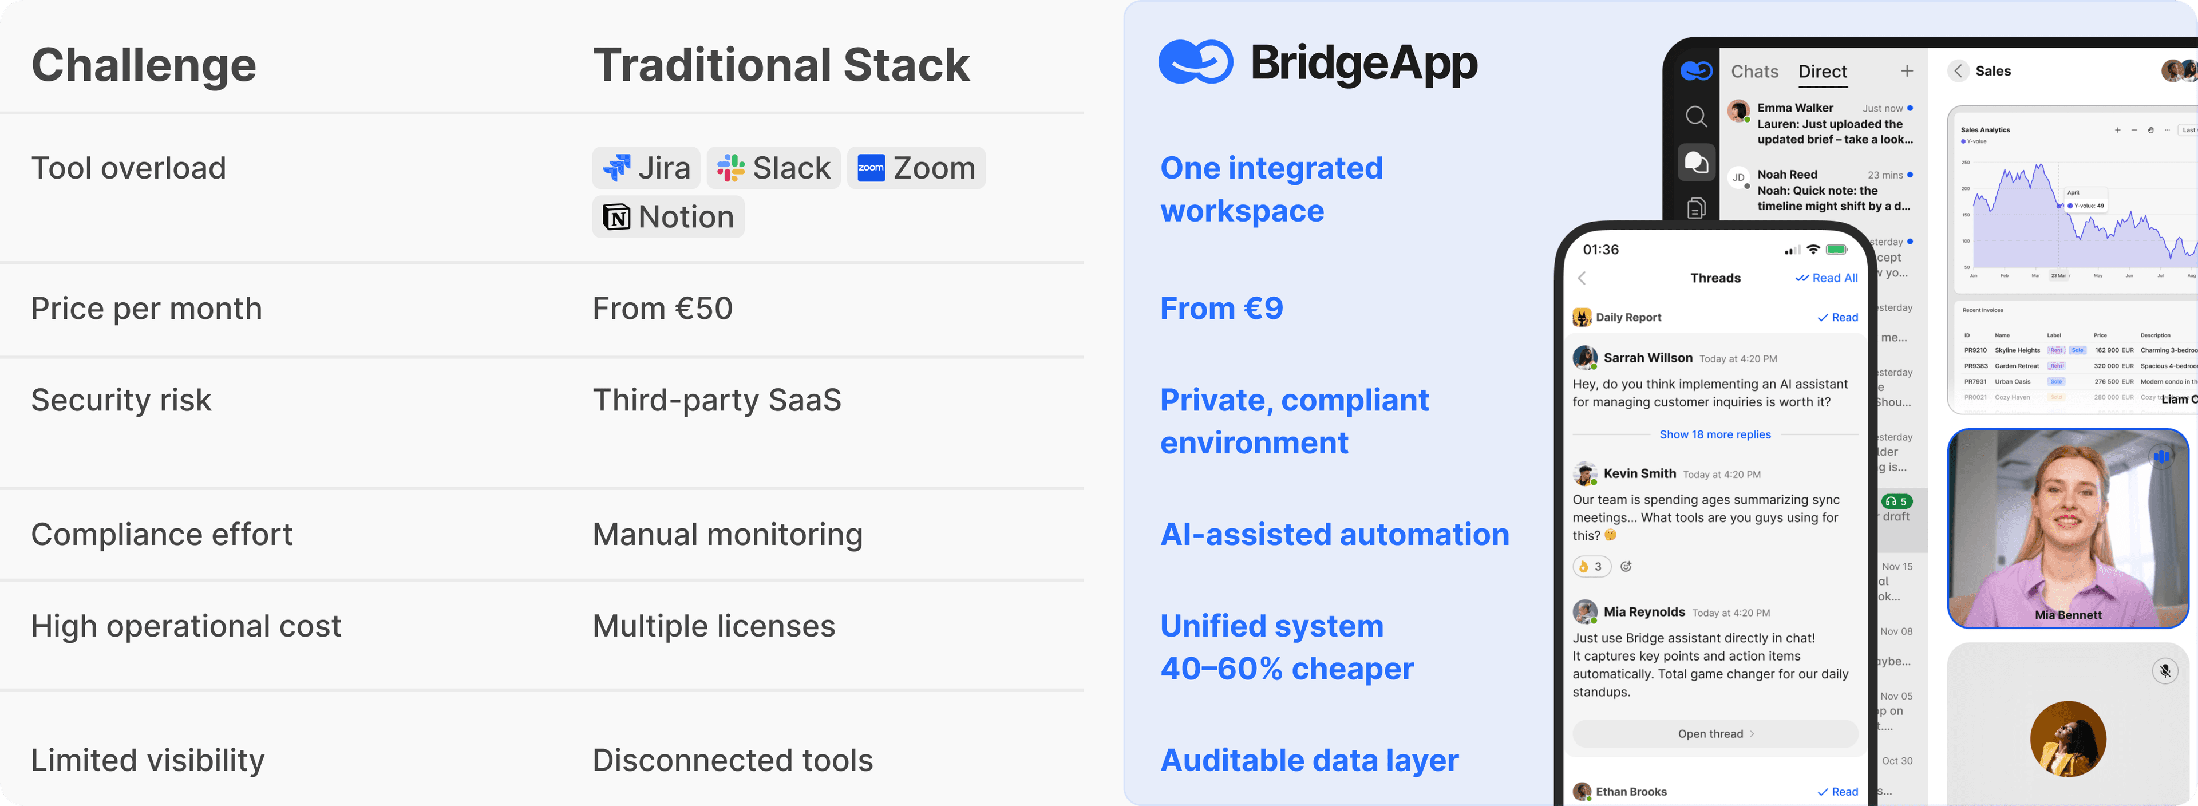
Task: Go back using the Sales page back arrow
Action: pos(1958,71)
